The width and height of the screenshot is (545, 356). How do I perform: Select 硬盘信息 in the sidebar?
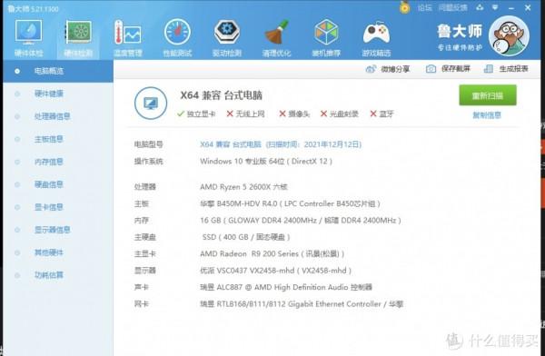click(58, 184)
